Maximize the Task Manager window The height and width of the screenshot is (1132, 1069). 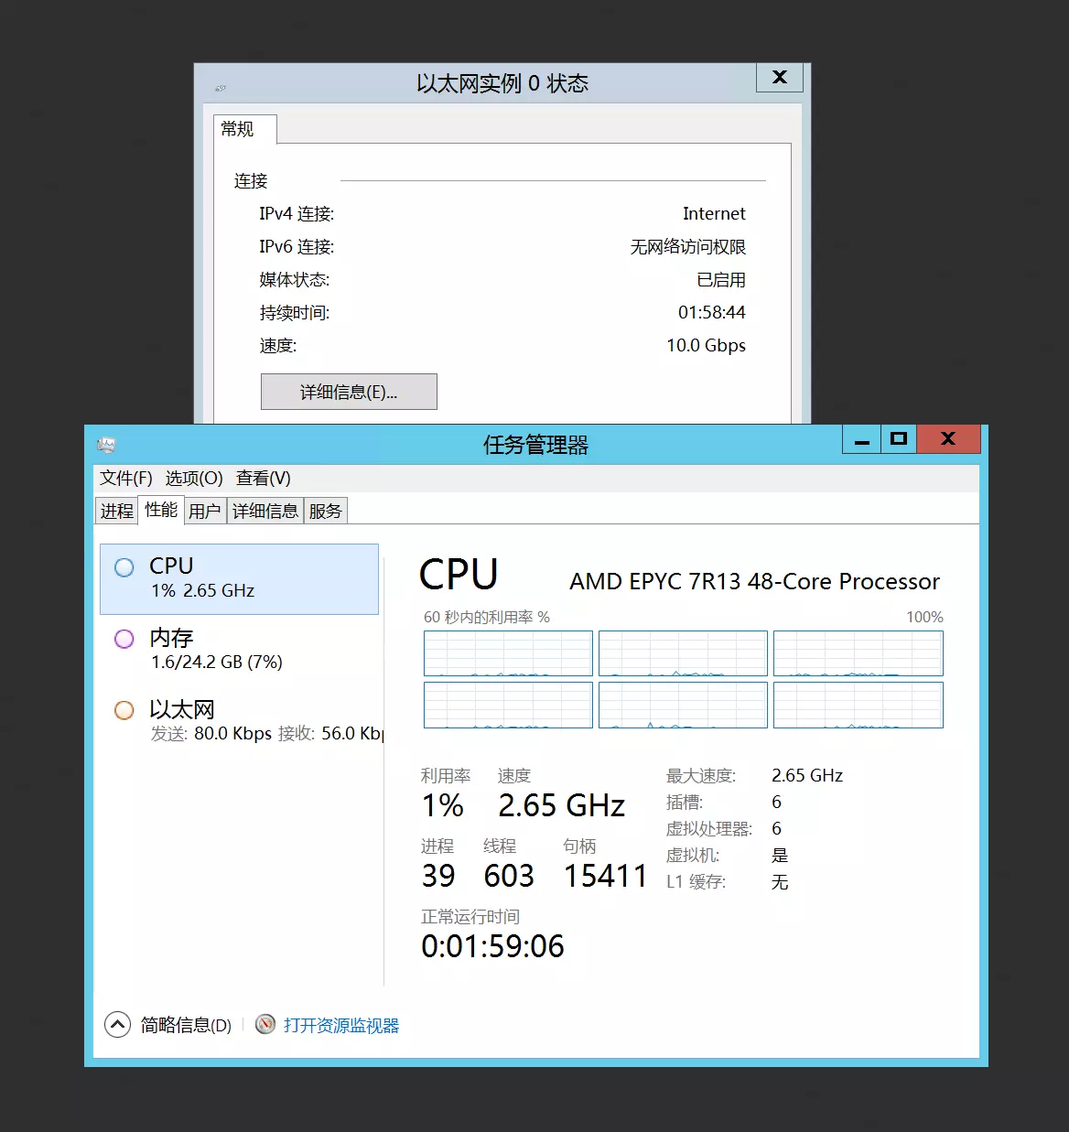(899, 439)
